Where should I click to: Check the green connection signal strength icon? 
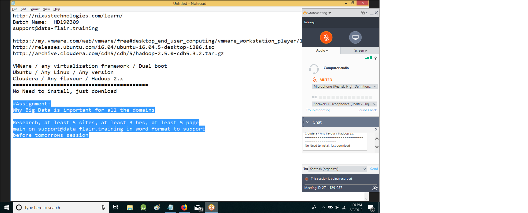[368, 58]
